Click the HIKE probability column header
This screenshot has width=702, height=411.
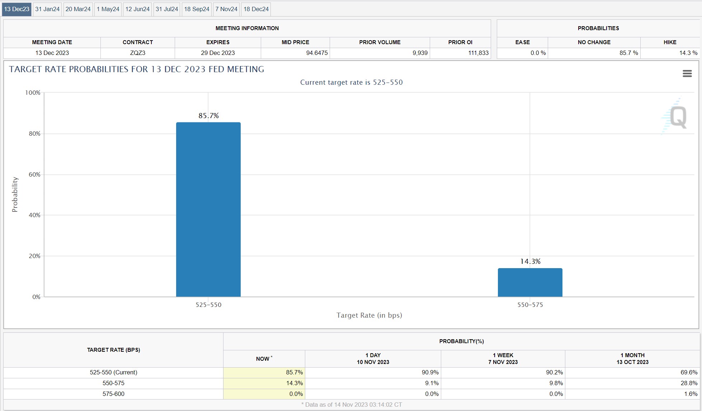point(670,42)
